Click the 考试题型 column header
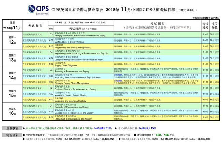Viewport: 222px width, 143px height. 157,26
